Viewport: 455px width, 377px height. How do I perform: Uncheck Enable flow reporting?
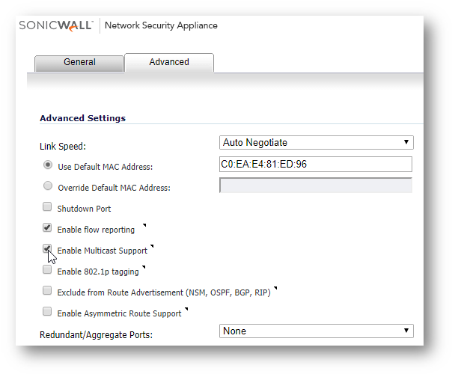(48, 228)
